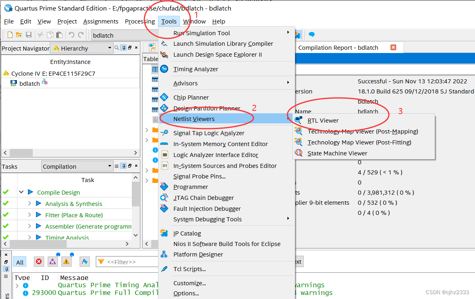Click the message Filter input field

coord(127,262)
